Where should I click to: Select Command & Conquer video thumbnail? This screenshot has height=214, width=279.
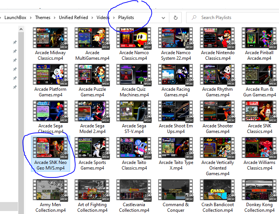(176, 190)
